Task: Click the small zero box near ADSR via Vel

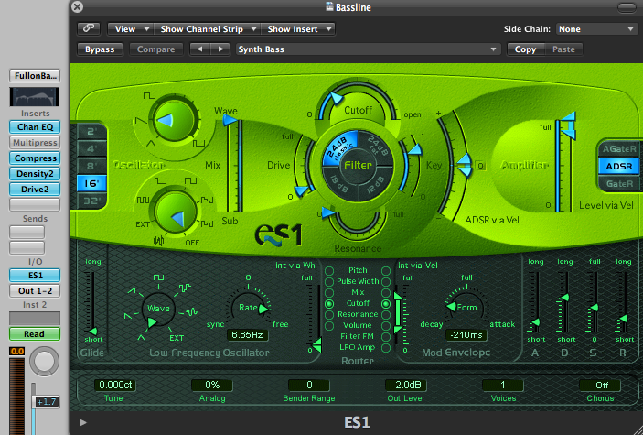Action: [x=480, y=166]
